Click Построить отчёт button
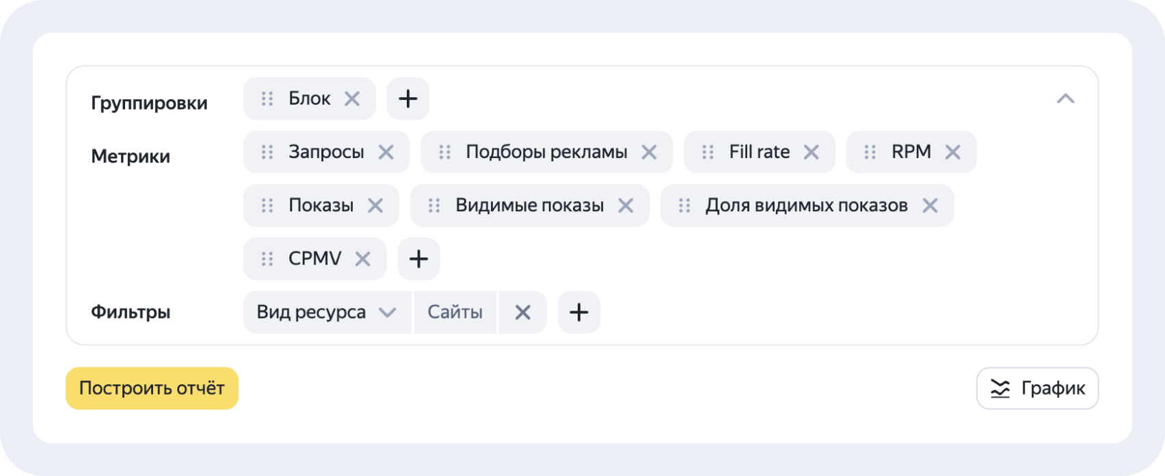The image size is (1165, 476). pos(152,388)
